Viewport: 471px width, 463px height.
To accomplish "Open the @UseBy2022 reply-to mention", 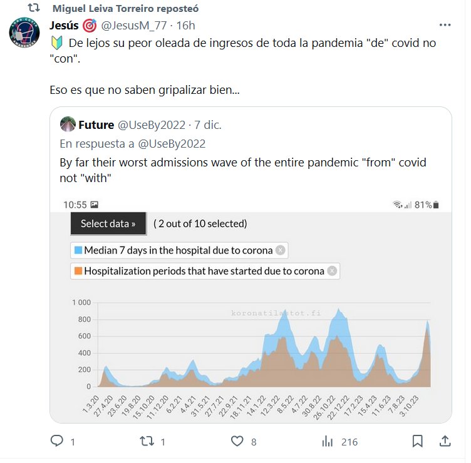I will (x=172, y=143).
